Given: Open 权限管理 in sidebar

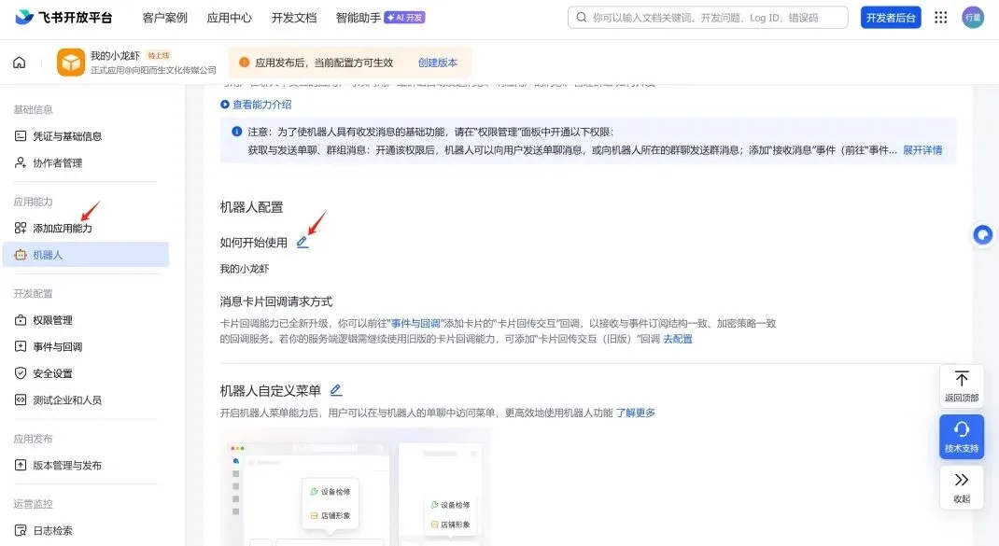Looking at the screenshot, I should tap(85, 320).
